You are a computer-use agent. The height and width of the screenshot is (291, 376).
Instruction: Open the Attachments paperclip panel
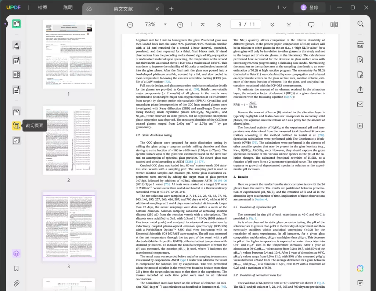pyautogui.click(x=16, y=283)
